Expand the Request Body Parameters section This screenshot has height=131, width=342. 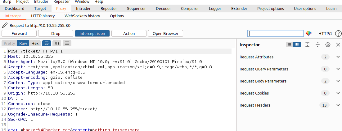point(338,81)
